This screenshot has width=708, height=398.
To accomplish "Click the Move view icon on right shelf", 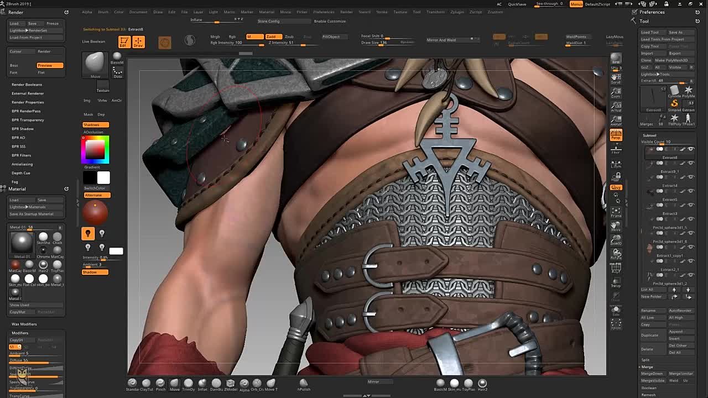I will pos(616,226).
